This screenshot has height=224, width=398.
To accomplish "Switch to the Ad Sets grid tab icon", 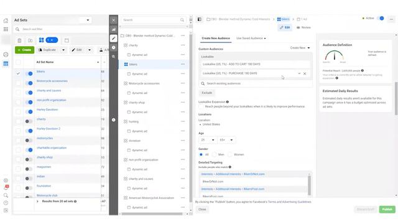I will [41, 40].
